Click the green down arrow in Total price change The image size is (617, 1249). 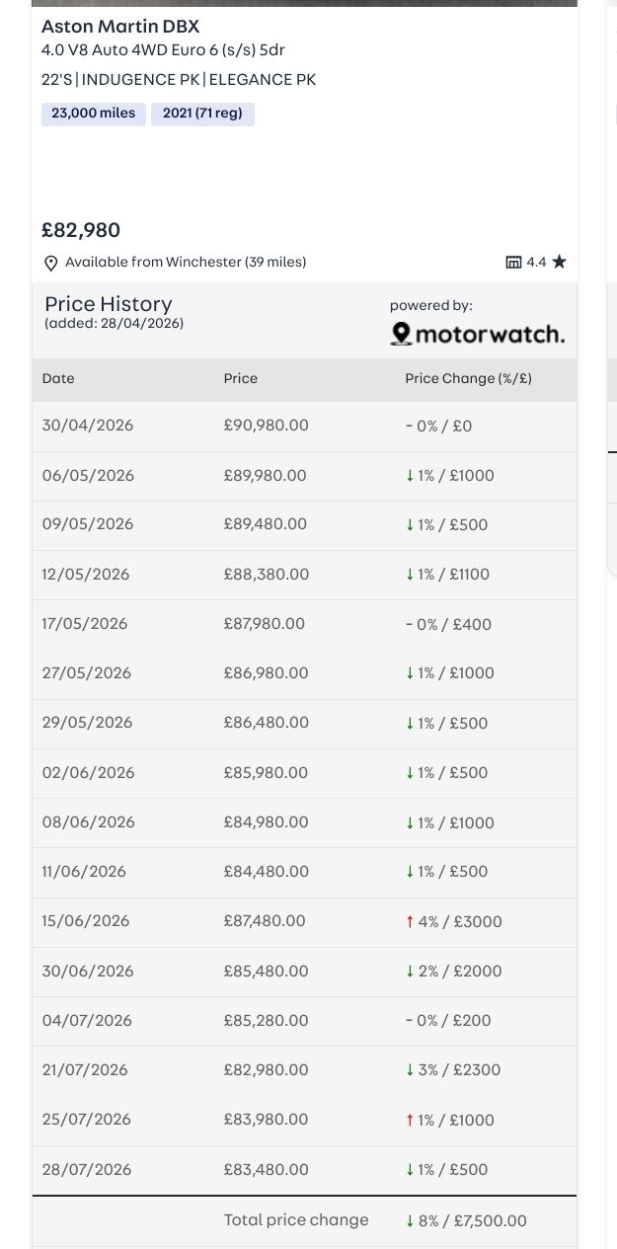(410, 1220)
